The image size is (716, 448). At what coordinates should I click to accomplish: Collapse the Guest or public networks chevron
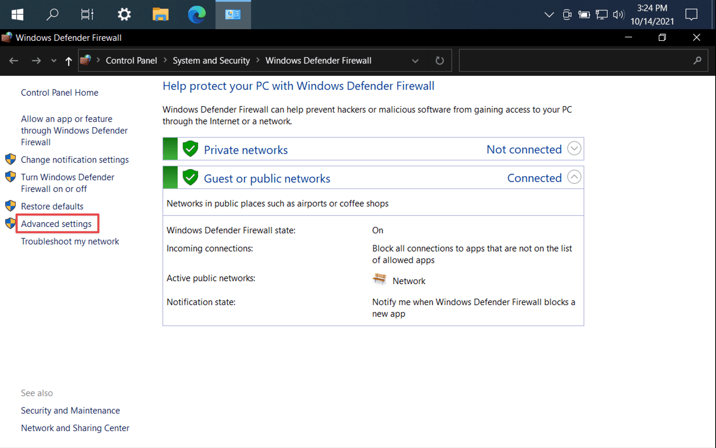pyautogui.click(x=574, y=177)
